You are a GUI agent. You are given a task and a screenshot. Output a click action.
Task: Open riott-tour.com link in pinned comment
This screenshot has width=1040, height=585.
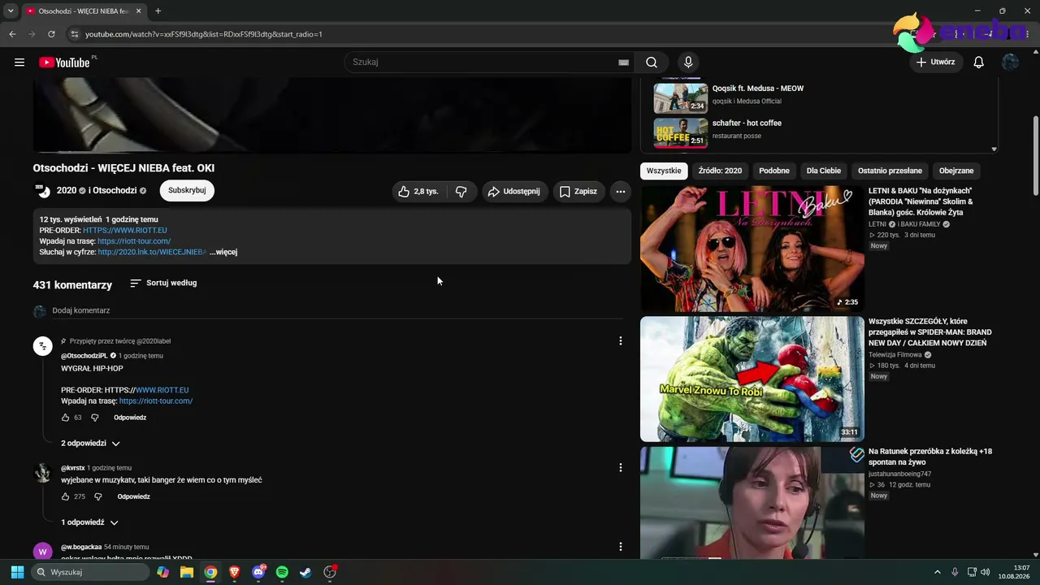click(156, 401)
